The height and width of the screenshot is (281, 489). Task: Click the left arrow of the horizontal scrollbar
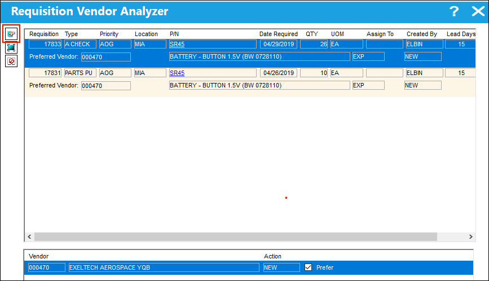[29, 237]
